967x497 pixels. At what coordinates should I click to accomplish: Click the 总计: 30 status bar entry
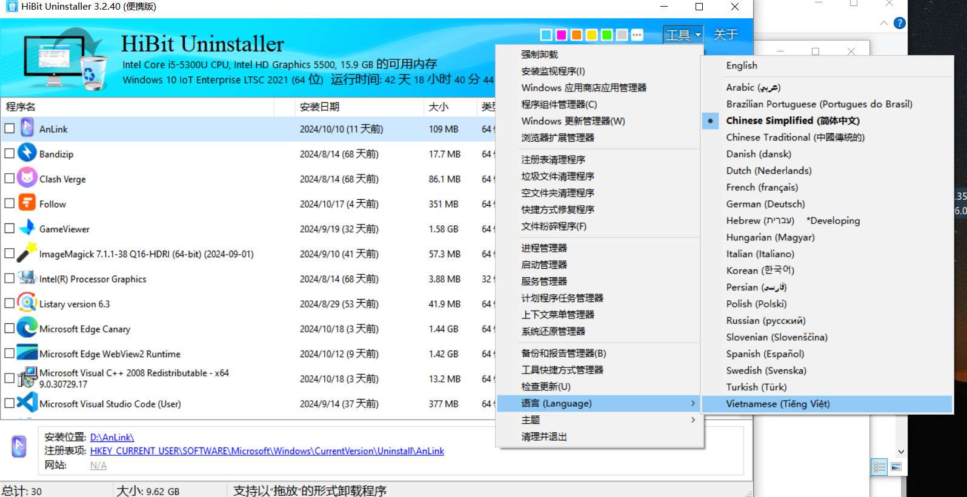tap(22, 491)
